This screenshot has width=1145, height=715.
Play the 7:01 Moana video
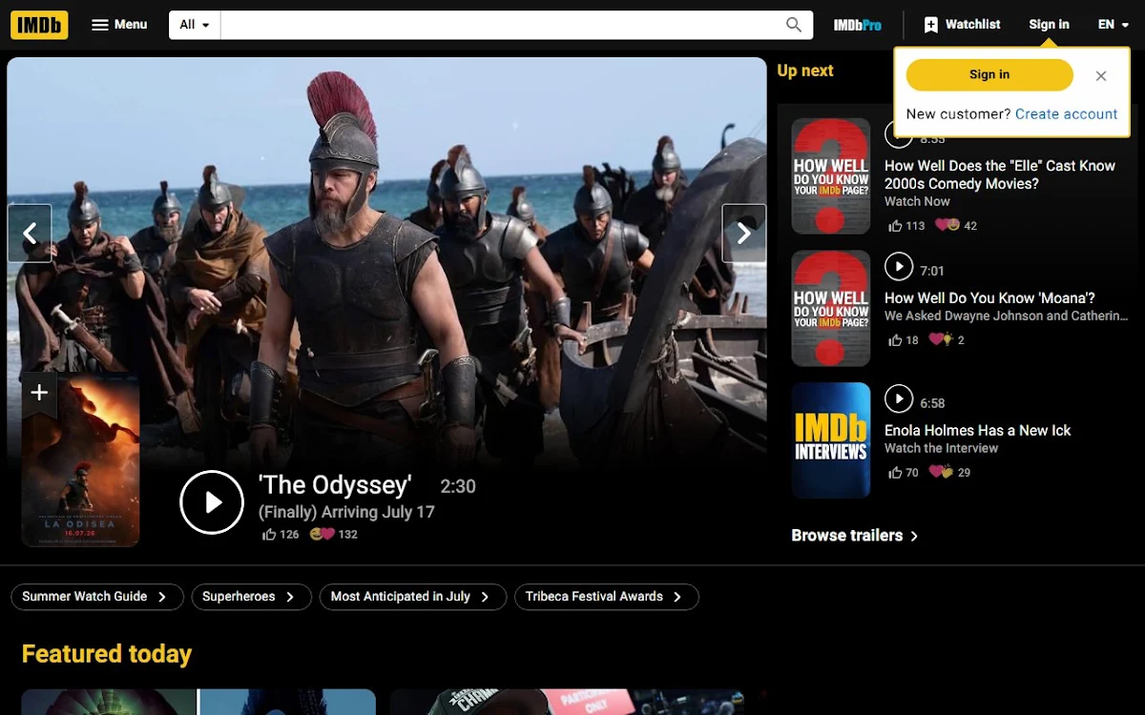(x=899, y=266)
